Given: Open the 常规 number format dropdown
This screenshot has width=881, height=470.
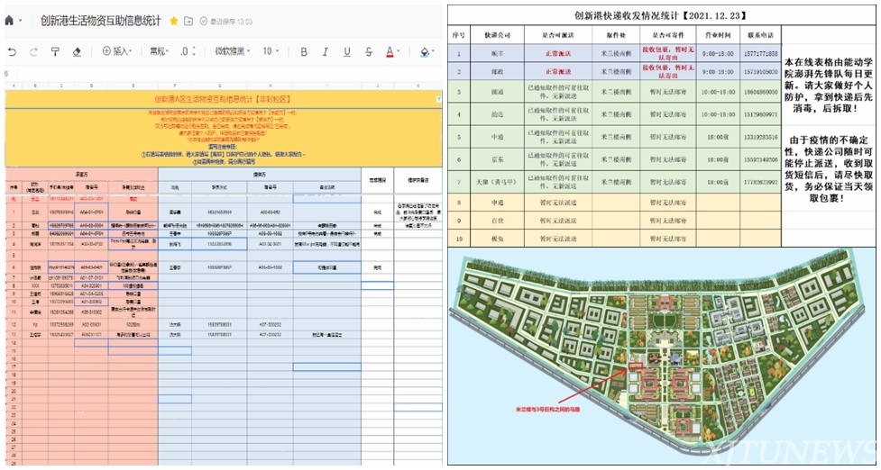Looking at the screenshot, I should click(x=159, y=51).
